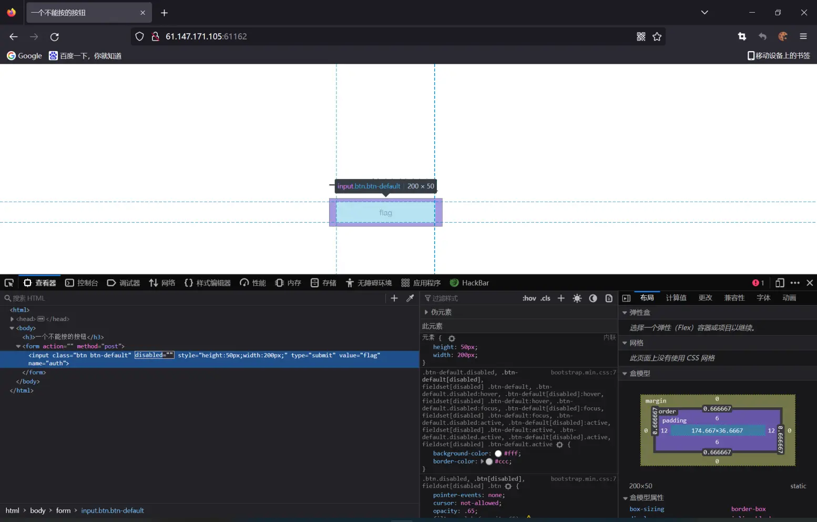Toggle light color scheme simulation

[577, 298]
